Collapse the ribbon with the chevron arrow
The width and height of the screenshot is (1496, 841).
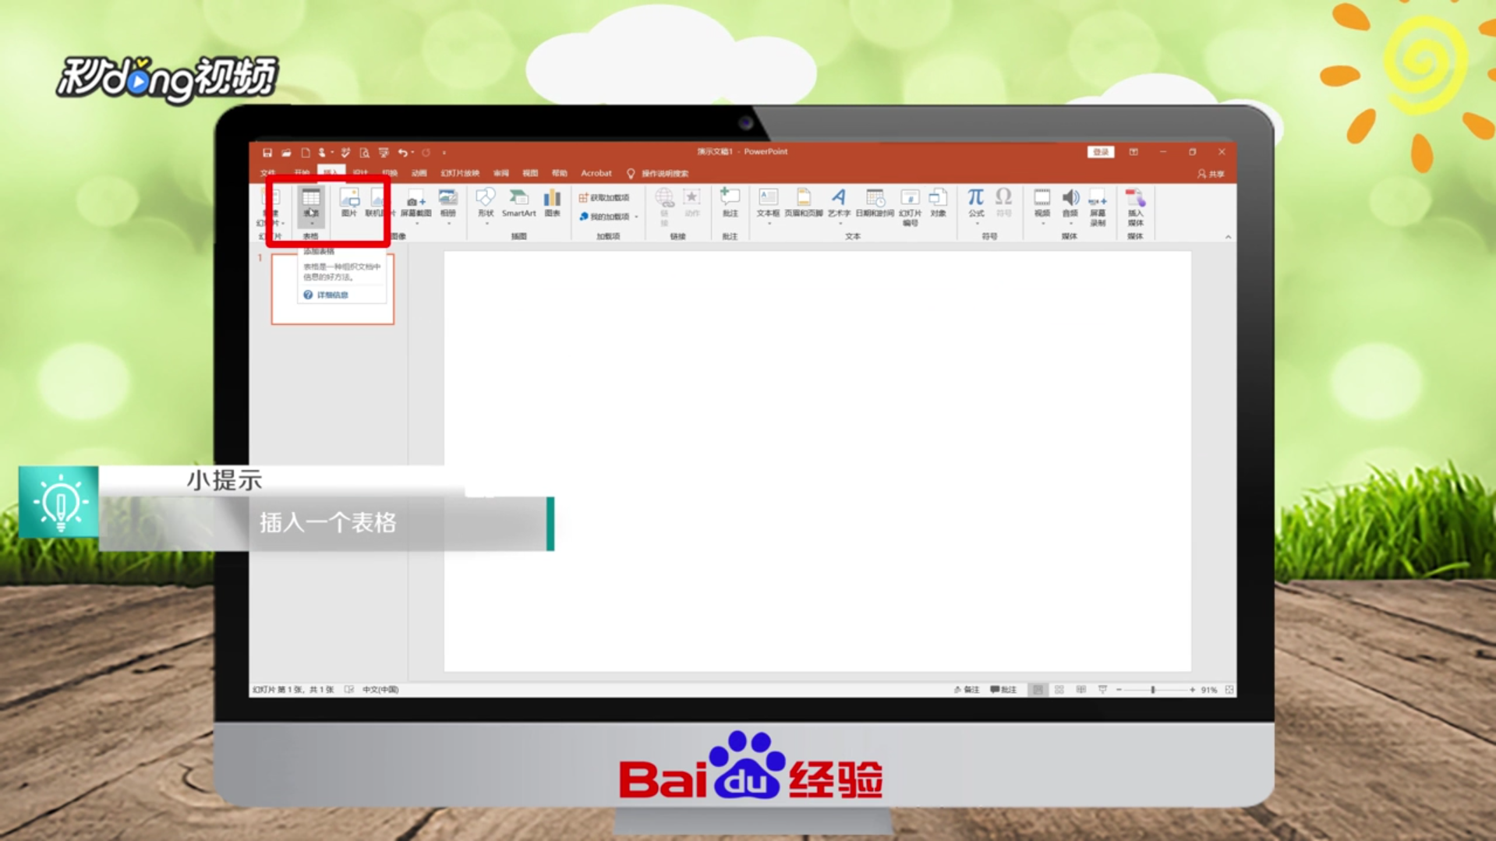point(1228,237)
